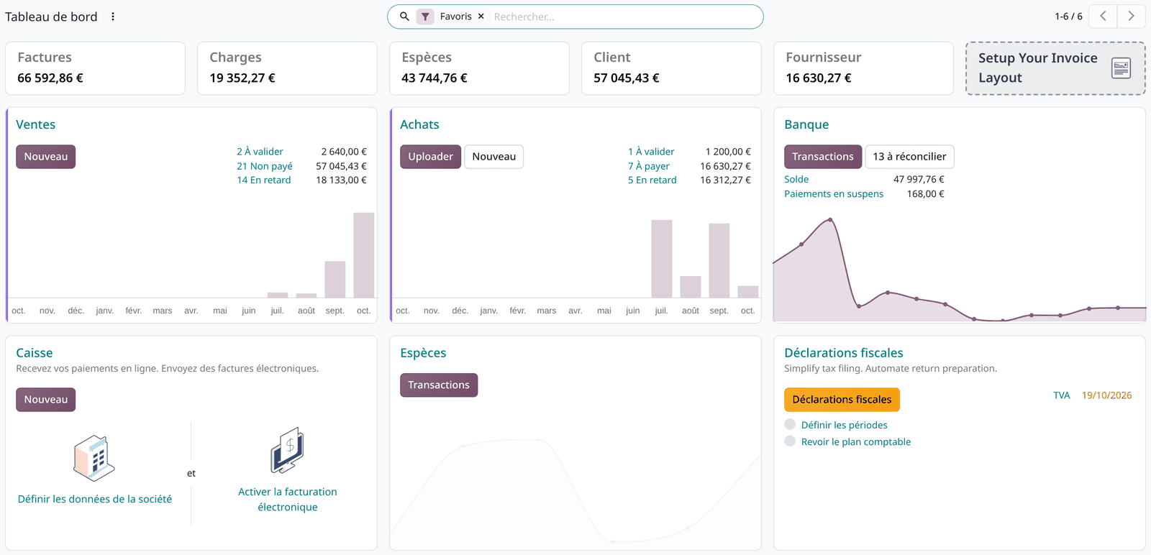Open Définir les données de la société

click(95, 499)
